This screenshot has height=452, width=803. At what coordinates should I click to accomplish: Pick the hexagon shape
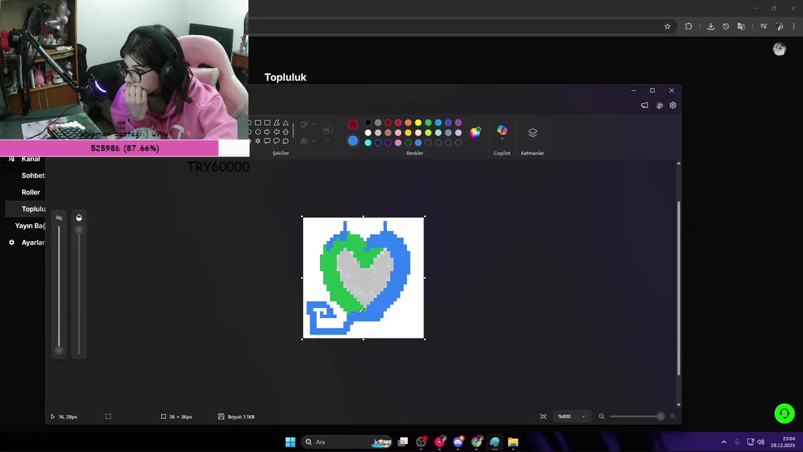coord(258,132)
